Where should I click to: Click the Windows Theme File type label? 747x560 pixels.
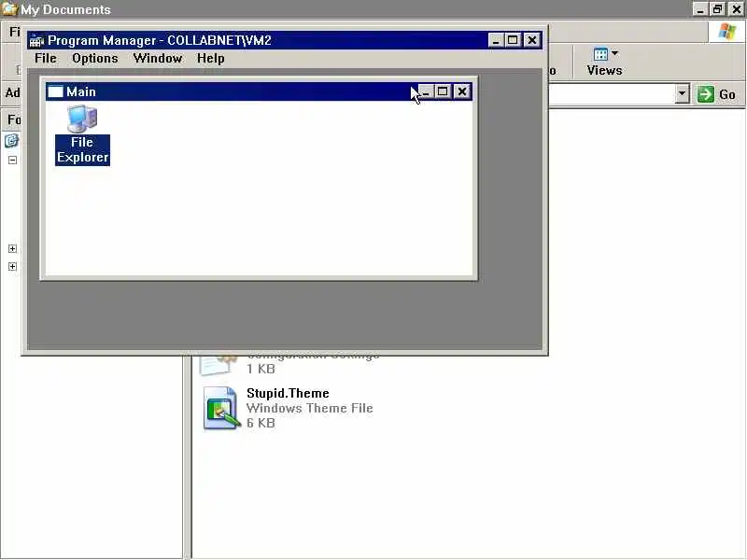pos(310,408)
